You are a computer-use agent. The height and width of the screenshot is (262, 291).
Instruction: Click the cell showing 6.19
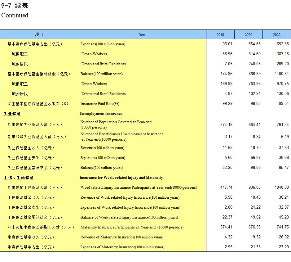click(x=285, y=137)
